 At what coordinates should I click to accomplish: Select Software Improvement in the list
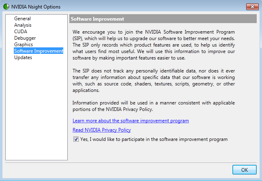[x=39, y=51]
